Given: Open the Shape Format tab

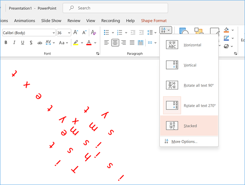Looking at the screenshot, I should click(x=153, y=20).
